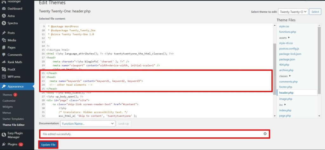Click the PostX sidebar icon

tap(3, 69)
